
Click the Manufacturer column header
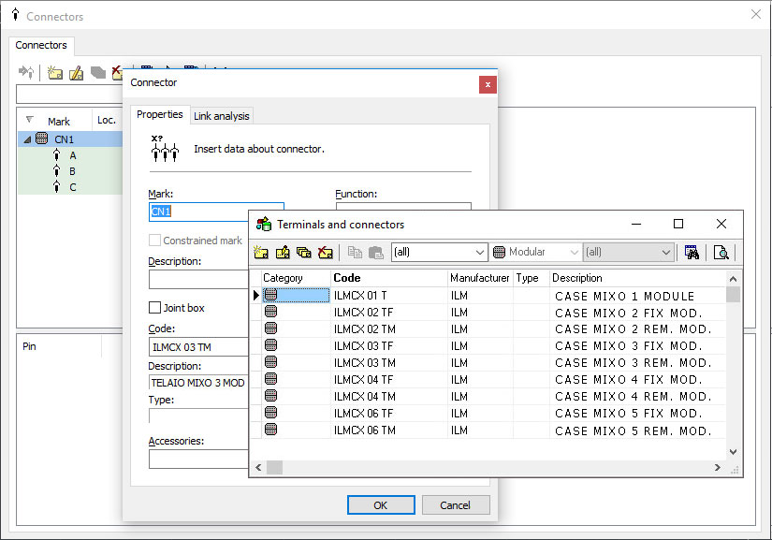[x=480, y=278]
